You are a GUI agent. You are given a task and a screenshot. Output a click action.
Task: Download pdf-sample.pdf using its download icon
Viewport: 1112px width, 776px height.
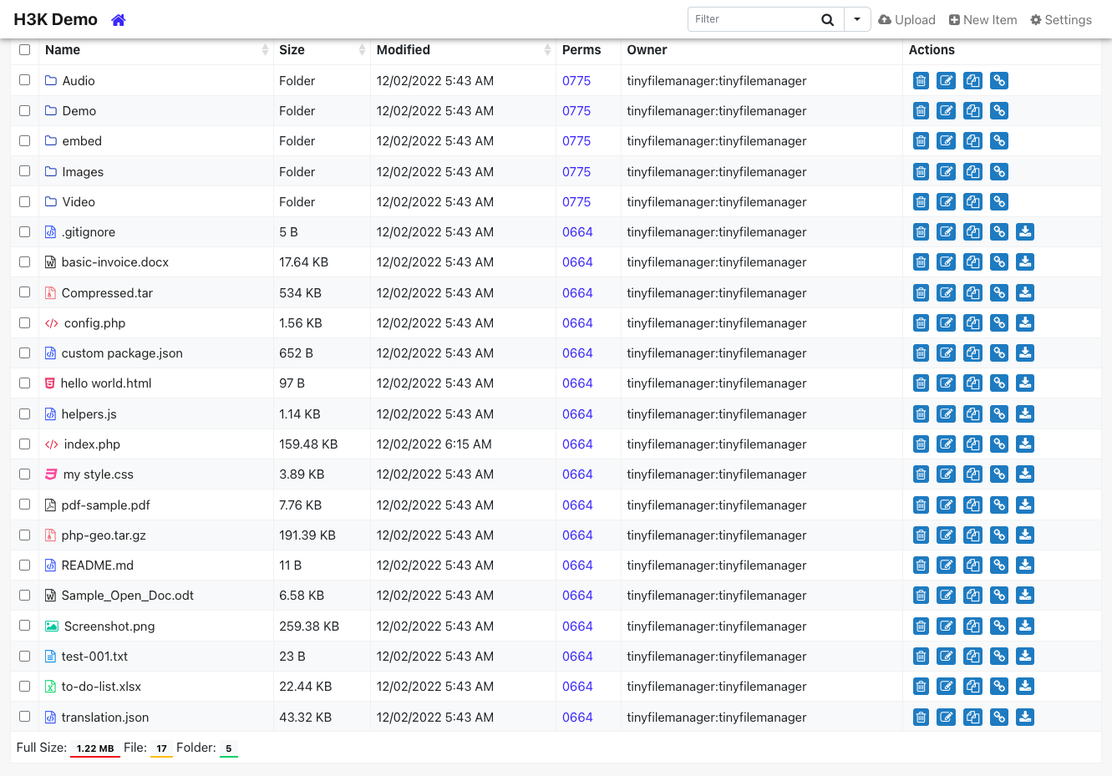1025,505
